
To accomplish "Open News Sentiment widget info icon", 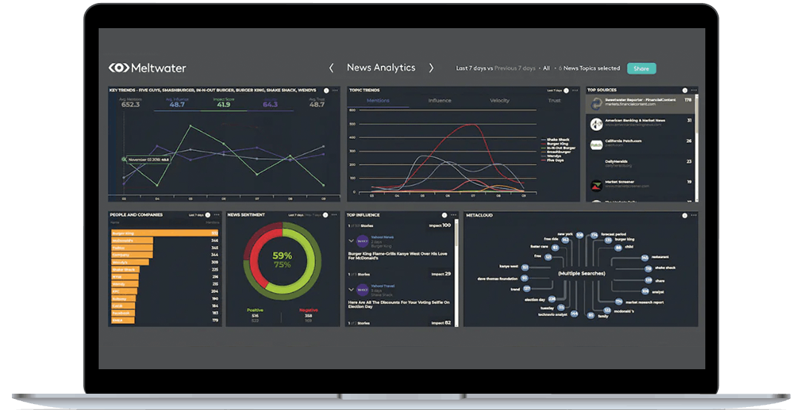I will (x=326, y=215).
